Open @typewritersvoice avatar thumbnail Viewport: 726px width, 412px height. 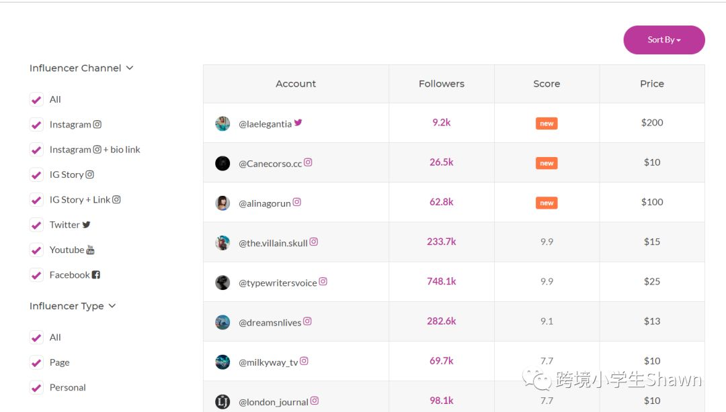coord(223,282)
